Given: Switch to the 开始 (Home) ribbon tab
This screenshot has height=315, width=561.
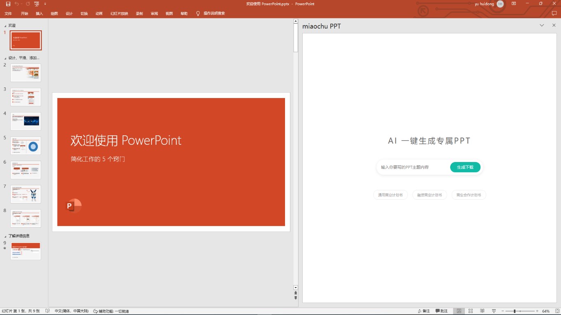Looking at the screenshot, I should [x=25, y=14].
